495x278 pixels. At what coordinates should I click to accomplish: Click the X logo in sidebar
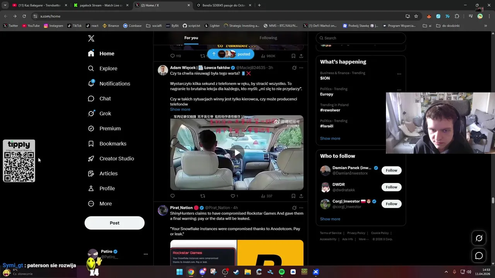[91, 38]
